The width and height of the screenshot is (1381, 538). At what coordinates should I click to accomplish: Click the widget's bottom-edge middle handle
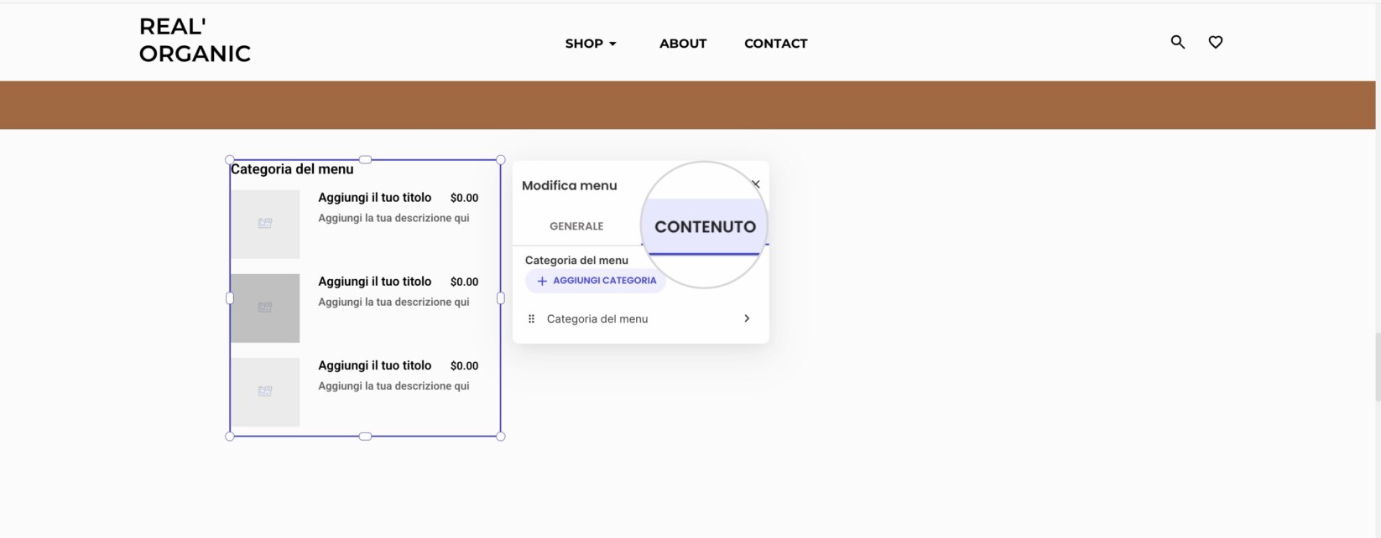pos(365,436)
